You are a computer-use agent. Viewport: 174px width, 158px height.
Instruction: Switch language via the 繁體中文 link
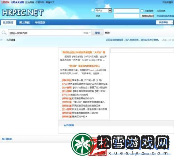tap(50, 2)
